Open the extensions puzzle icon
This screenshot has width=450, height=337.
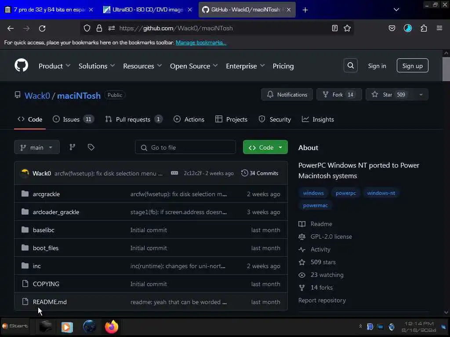[x=424, y=28]
